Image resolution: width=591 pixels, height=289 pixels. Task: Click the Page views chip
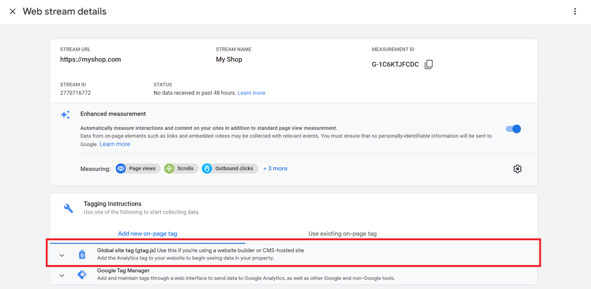click(138, 168)
